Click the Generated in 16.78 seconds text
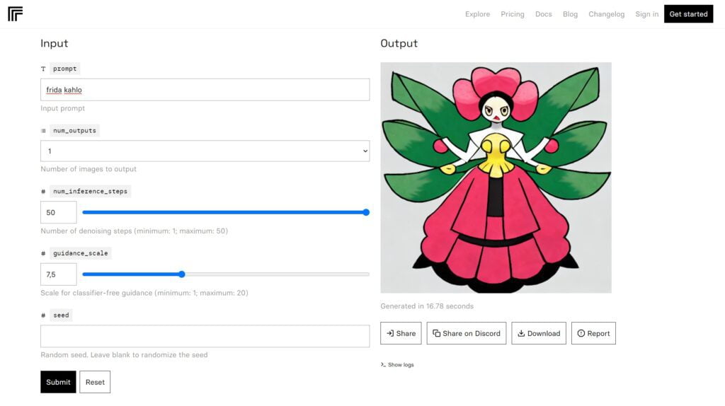725x406 pixels. click(427, 306)
